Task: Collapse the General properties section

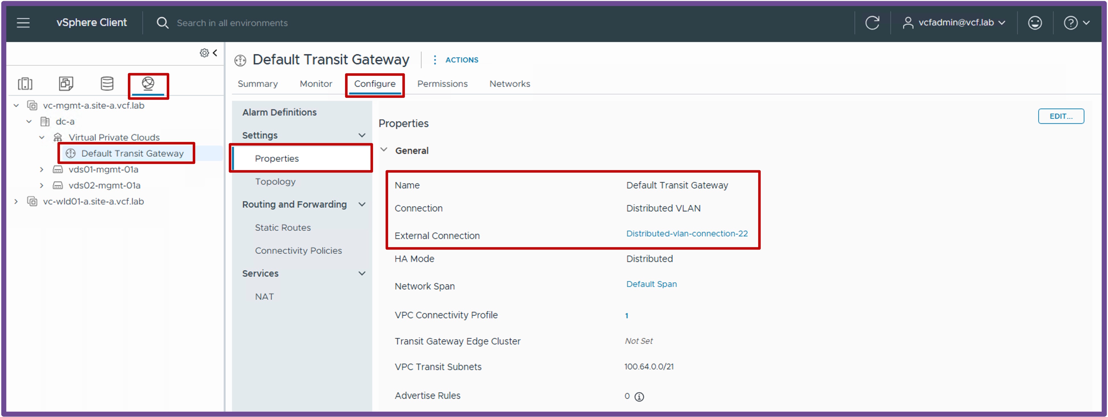Action: (x=384, y=150)
